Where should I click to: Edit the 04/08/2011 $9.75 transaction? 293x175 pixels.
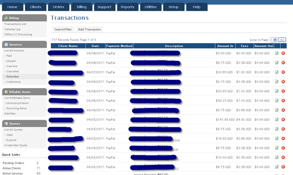tap(277, 62)
